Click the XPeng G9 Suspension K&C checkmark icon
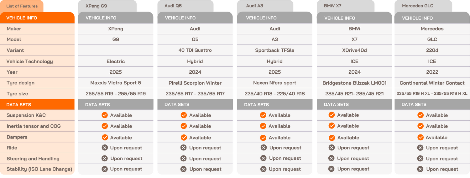The height and width of the screenshot is (178, 470). tap(105, 115)
